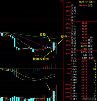The width and height of the screenshot is (97, 101).
Task: Click the 买二 bid price 46.09
Action: pyautogui.click(x=84, y=26)
